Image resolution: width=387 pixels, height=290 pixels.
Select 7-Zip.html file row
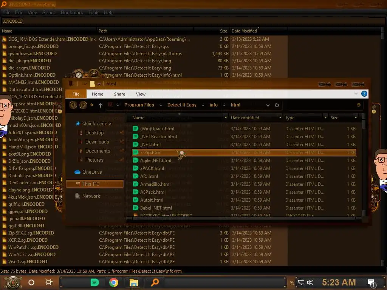click(x=244, y=153)
